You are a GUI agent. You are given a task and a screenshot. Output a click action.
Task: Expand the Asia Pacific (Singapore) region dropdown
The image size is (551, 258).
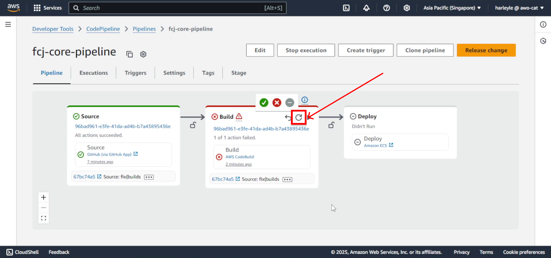(x=452, y=8)
